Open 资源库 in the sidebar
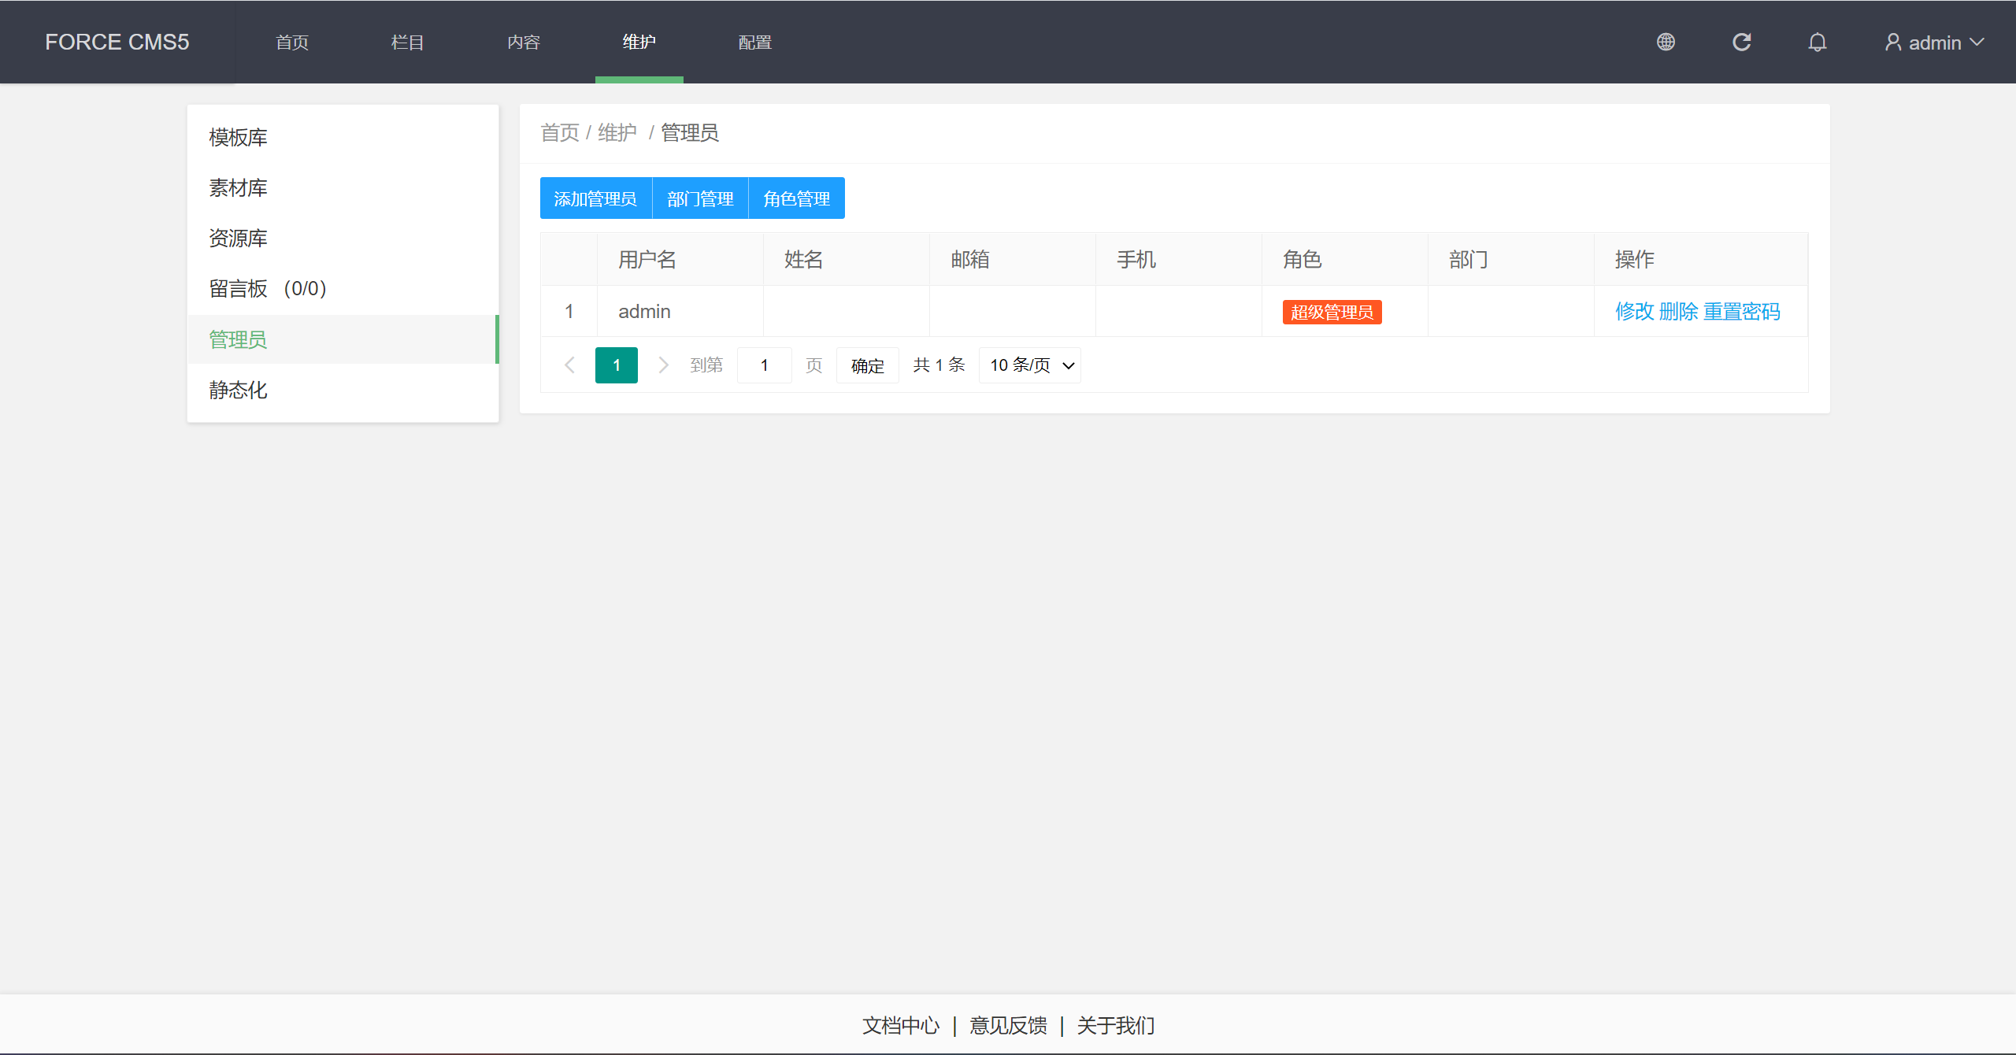The height and width of the screenshot is (1055, 2016). pyautogui.click(x=343, y=238)
